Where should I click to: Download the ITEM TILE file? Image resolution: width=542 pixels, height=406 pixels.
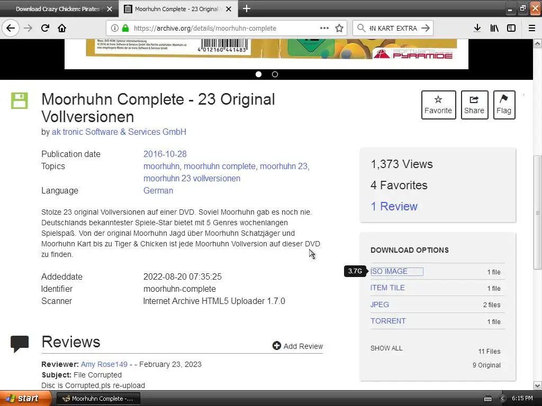tap(387, 288)
